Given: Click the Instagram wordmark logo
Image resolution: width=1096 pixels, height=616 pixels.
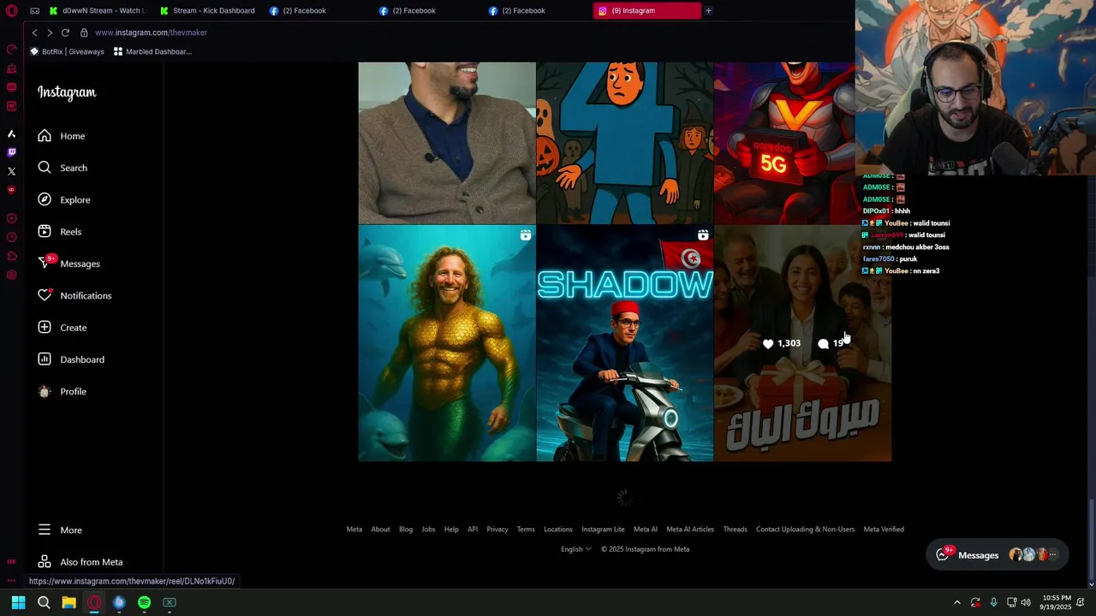Looking at the screenshot, I should pyautogui.click(x=67, y=92).
